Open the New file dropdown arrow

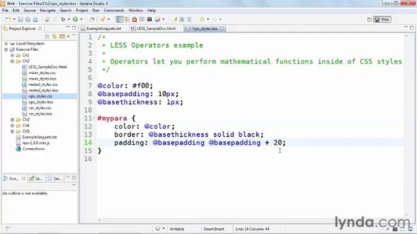point(14,19)
